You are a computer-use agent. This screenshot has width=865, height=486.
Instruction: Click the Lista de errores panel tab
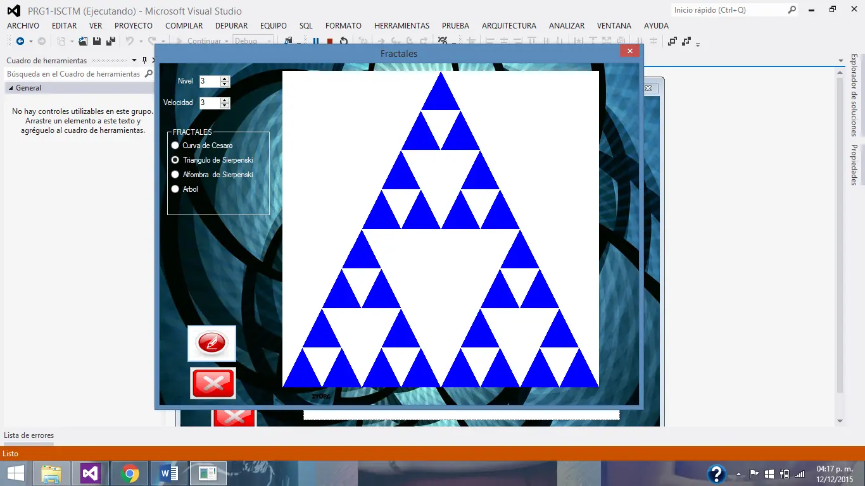coord(29,435)
